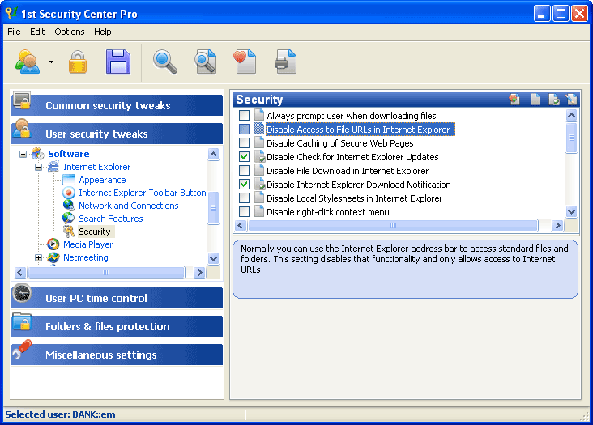593x425 pixels.
Task: Click the padlock toolbar icon
Action: (78, 62)
